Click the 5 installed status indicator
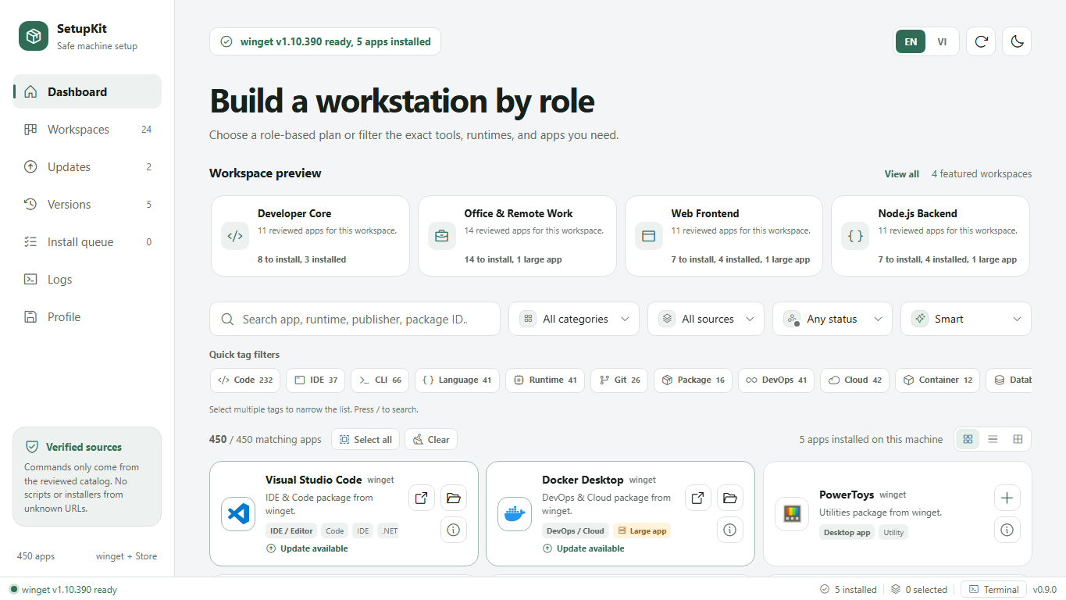 pyautogui.click(x=848, y=590)
